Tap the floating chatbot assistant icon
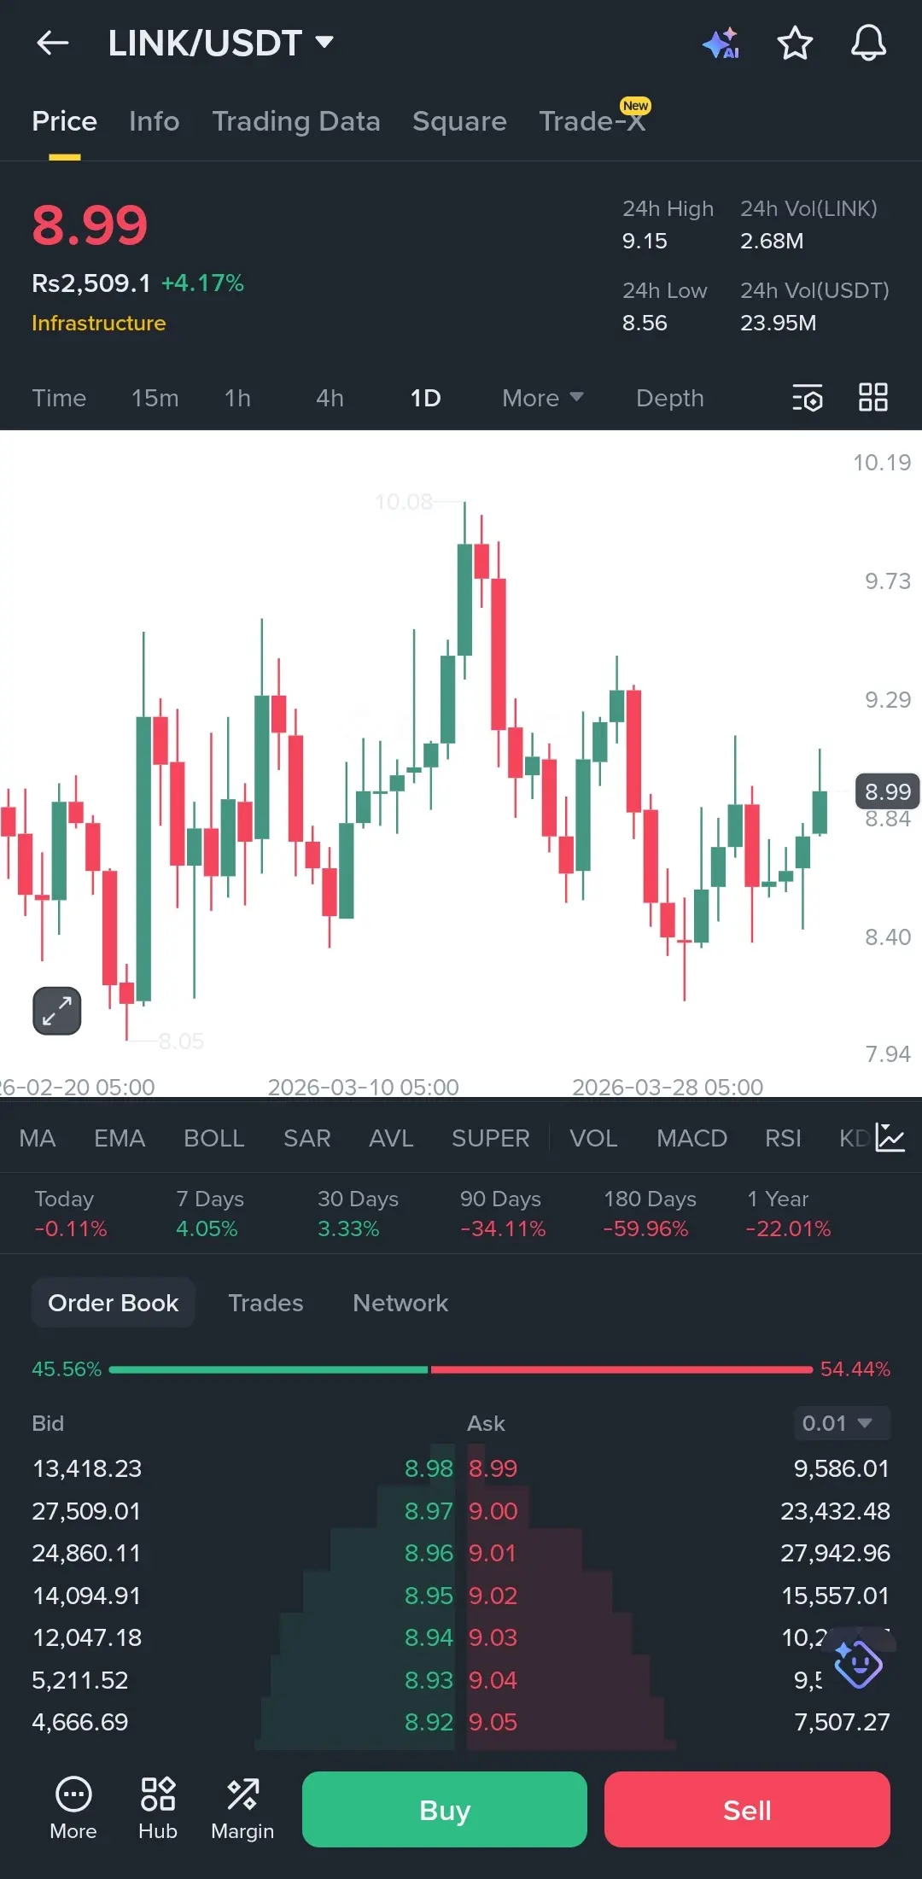Screen dimensions: 922x1879 (858, 1664)
